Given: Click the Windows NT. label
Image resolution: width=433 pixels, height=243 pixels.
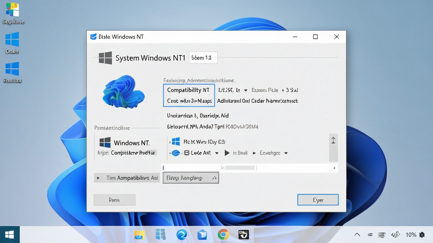Looking at the screenshot, I should point(132,143).
